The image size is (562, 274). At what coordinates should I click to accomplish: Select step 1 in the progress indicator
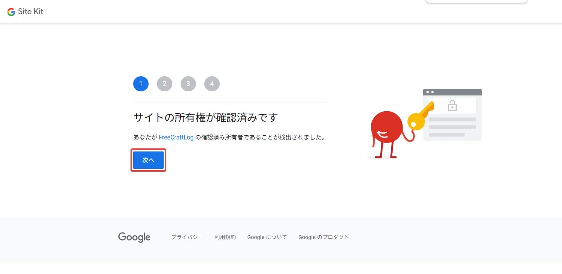(141, 84)
